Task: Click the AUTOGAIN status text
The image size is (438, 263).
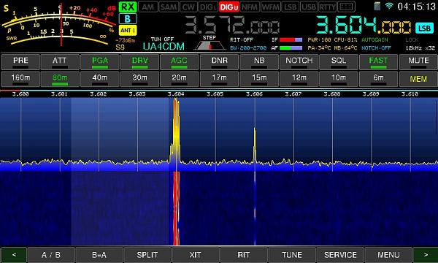Action: tap(374, 40)
